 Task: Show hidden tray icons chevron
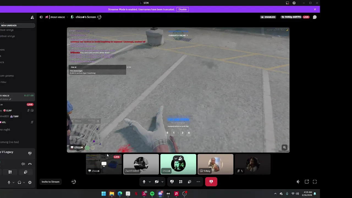pyautogui.click(x=275, y=194)
